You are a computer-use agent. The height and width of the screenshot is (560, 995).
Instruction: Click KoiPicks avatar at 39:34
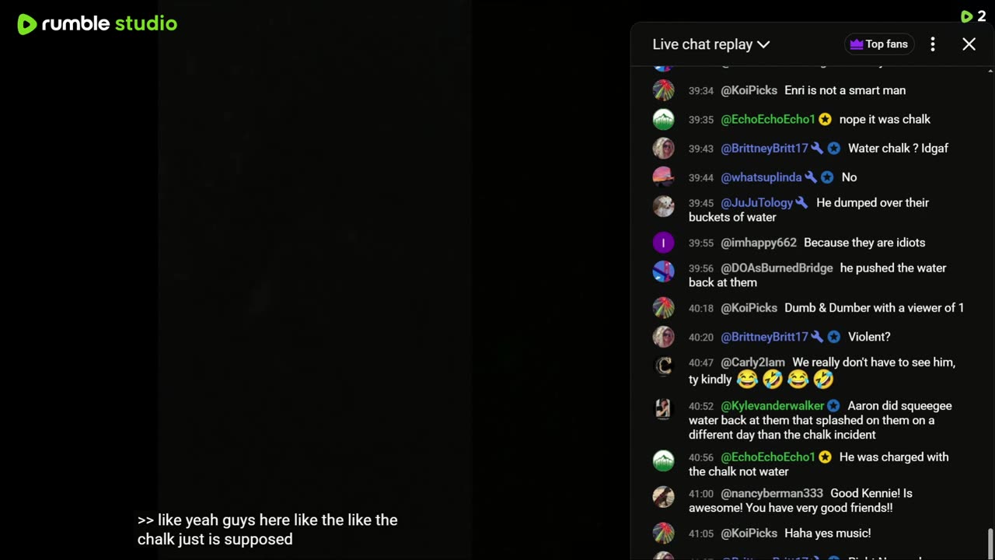(x=663, y=90)
